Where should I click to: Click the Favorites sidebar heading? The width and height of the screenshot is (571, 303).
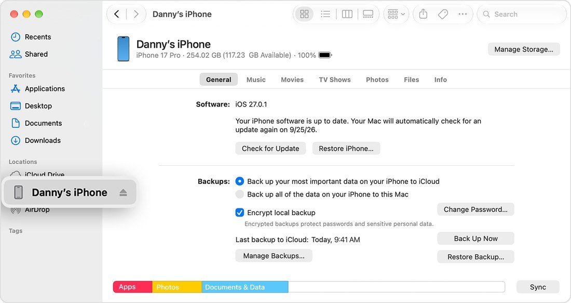point(22,75)
